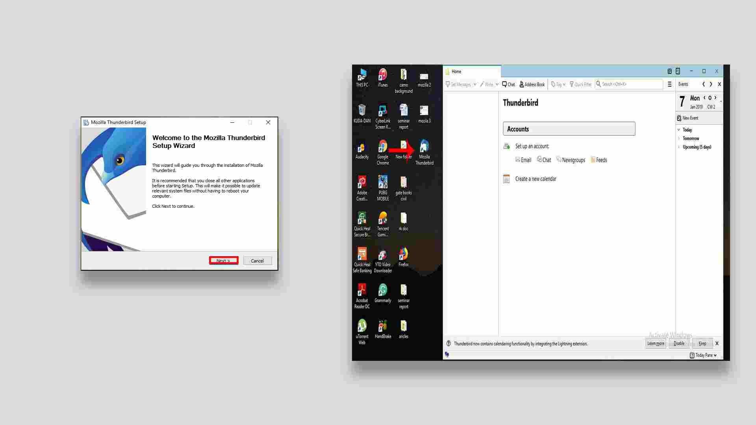This screenshot has height=425, width=756.
Task: Dismiss the Lightning notification bar
Action: click(x=717, y=344)
